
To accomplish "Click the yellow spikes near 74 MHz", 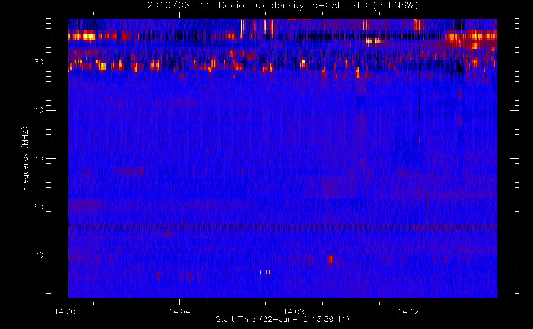I will tap(265, 272).
